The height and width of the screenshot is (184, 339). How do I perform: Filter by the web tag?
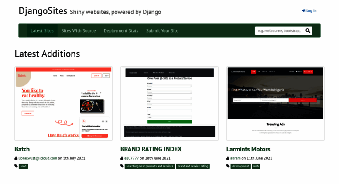tap(256, 166)
